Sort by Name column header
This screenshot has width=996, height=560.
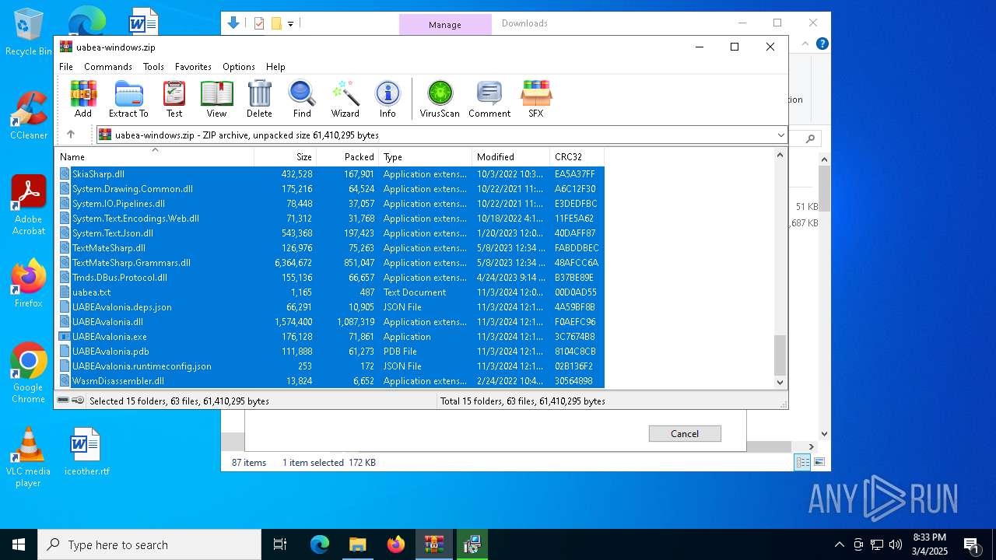pos(154,156)
